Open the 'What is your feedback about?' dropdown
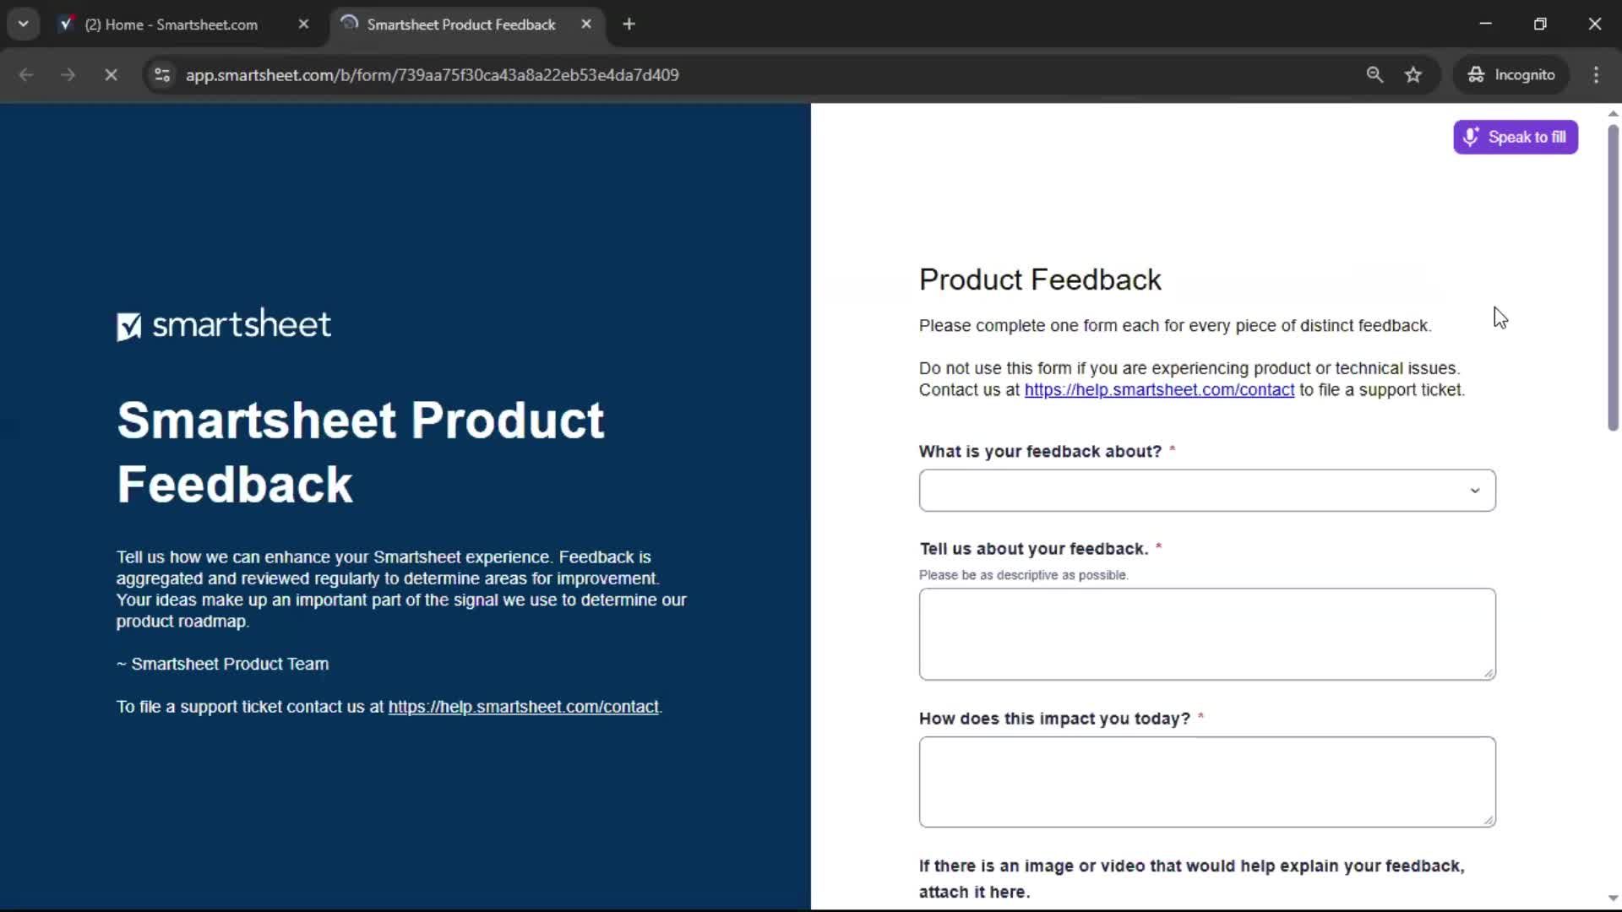This screenshot has width=1622, height=912. tap(1206, 490)
